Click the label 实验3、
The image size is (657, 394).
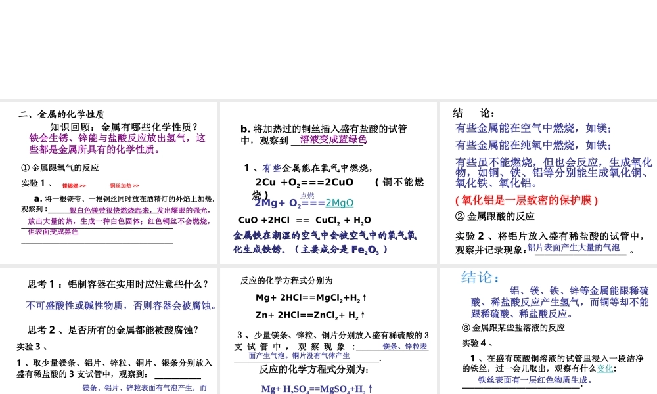32,347
